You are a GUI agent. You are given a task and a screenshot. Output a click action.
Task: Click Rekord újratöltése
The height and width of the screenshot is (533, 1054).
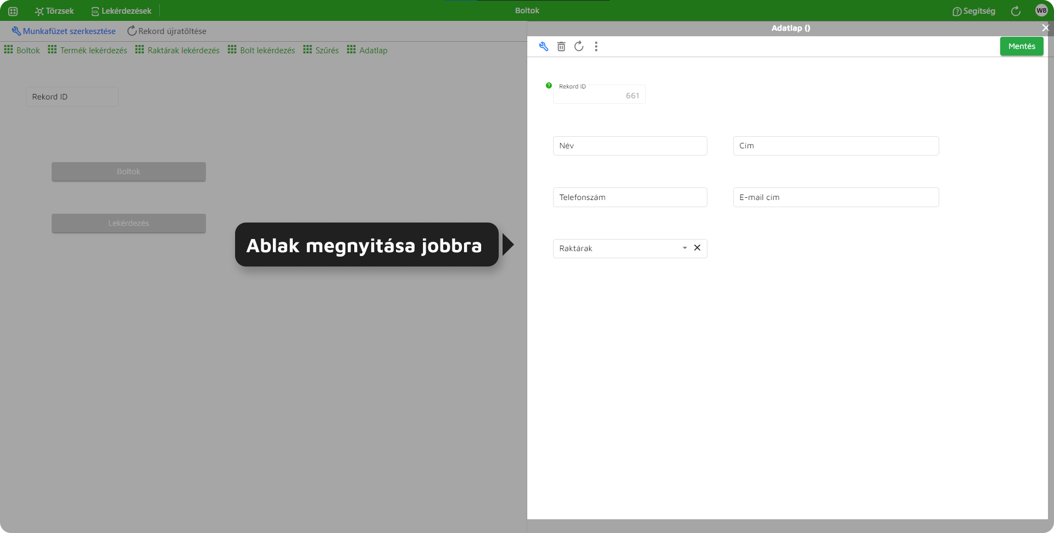(167, 31)
